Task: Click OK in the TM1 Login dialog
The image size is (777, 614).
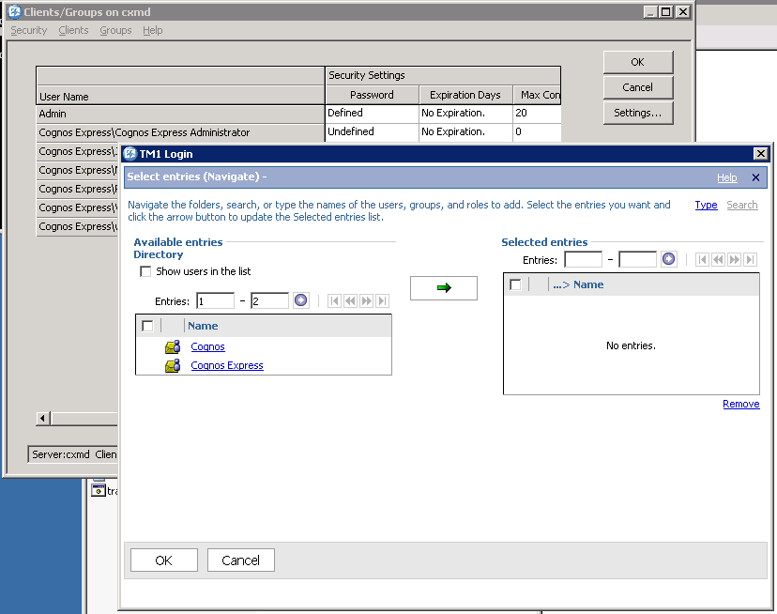Action: click(x=164, y=560)
